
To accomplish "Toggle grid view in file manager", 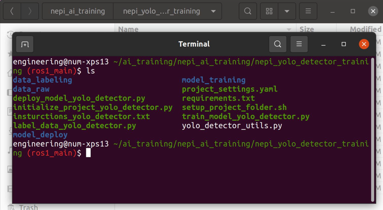I will (x=269, y=11).
